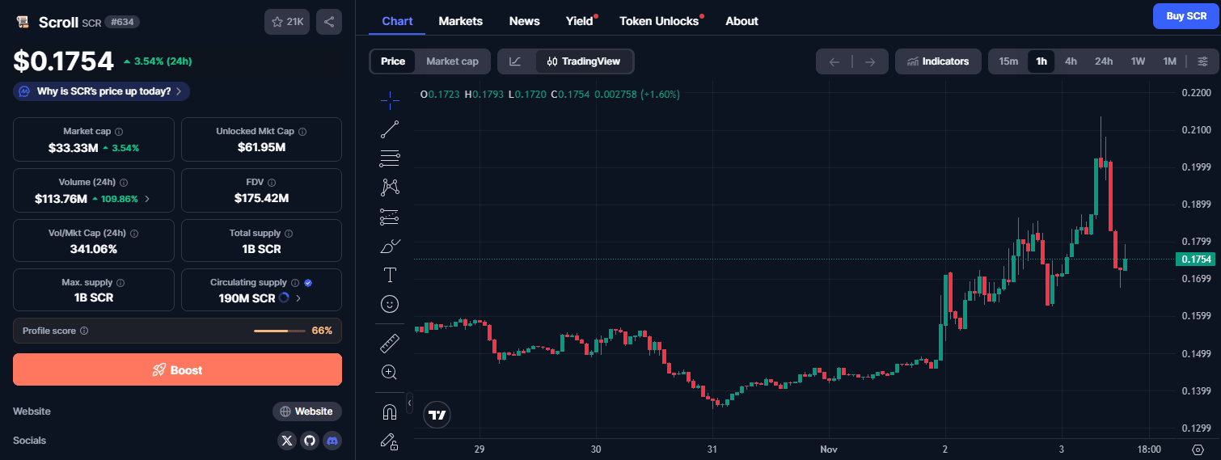Choose the pattern drawing tool
Viewport: 1221px width, 460px height.
point(390,188)
